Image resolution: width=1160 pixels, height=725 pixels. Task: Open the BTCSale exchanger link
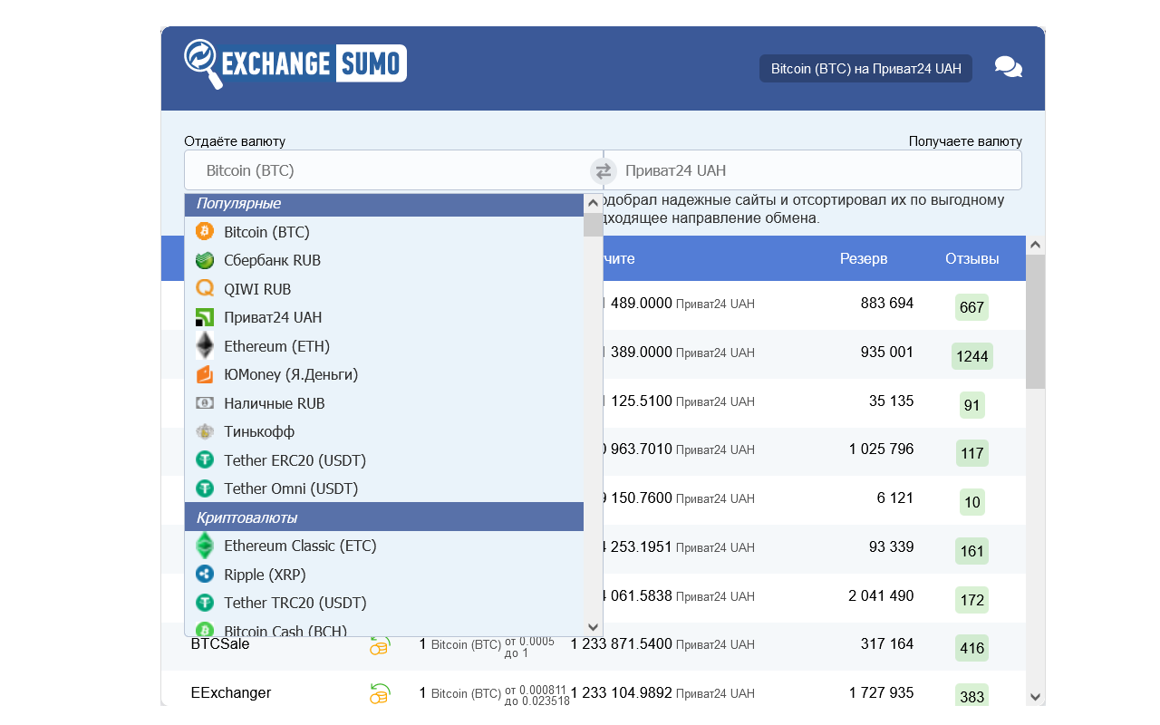click(220, 644)
